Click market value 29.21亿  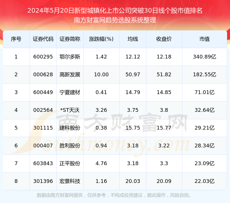[x=204, y=128]
